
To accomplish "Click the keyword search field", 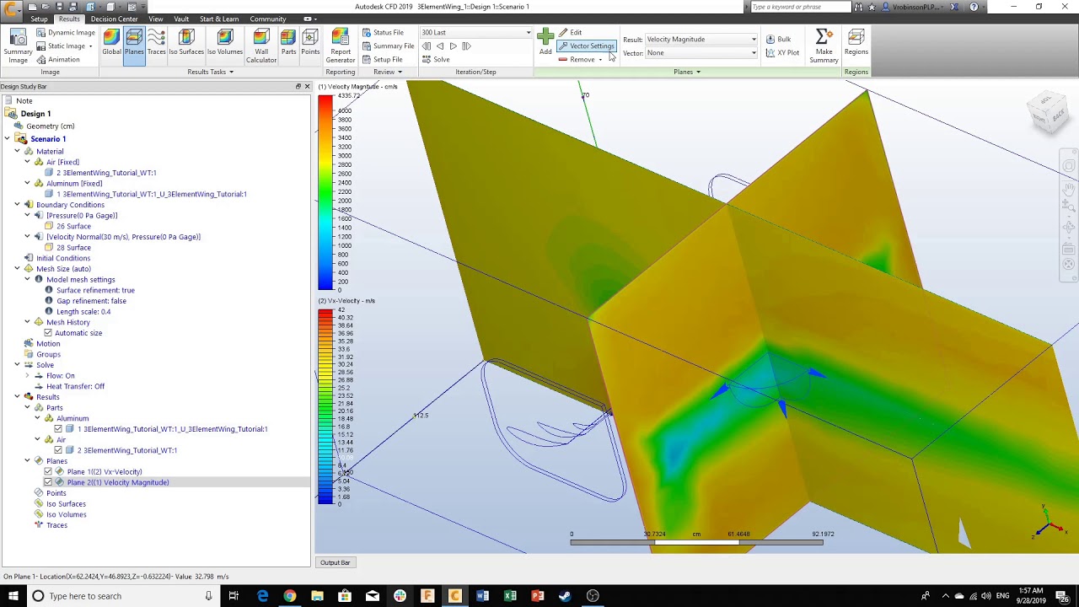I will coord(799,7).
